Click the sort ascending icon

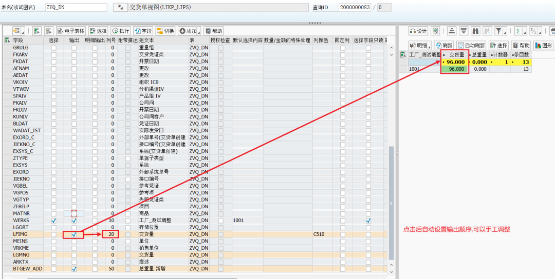451,31
